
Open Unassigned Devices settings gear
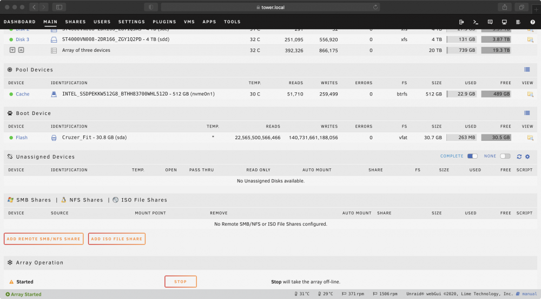point(527,157)
